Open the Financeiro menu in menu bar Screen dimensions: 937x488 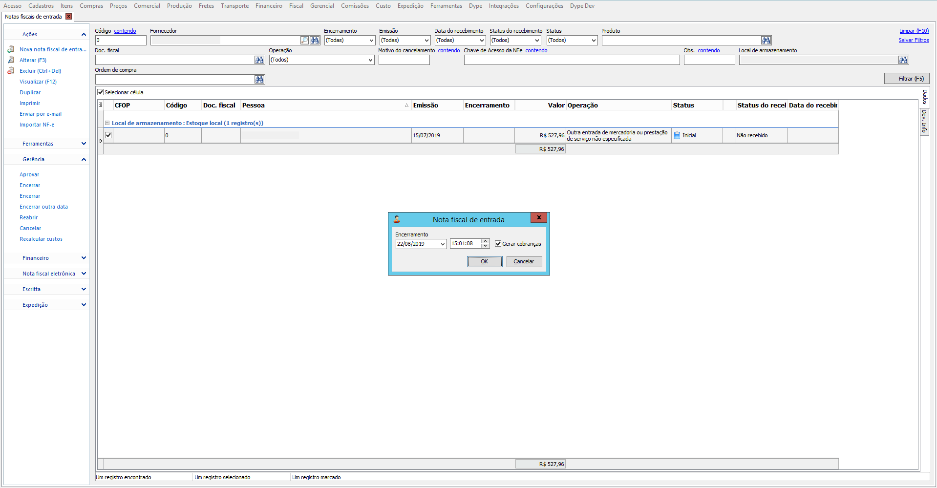click(x=269, y=6)
